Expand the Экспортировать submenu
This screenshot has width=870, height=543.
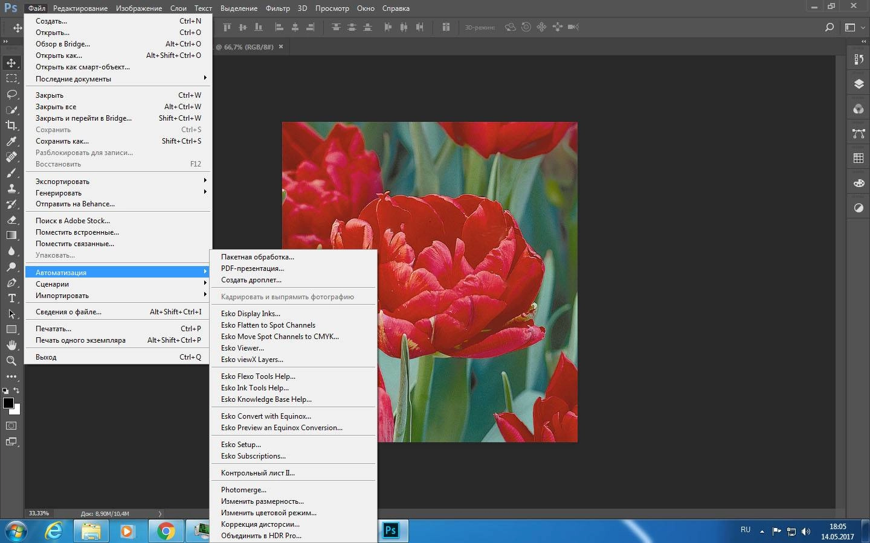[118, 181]
